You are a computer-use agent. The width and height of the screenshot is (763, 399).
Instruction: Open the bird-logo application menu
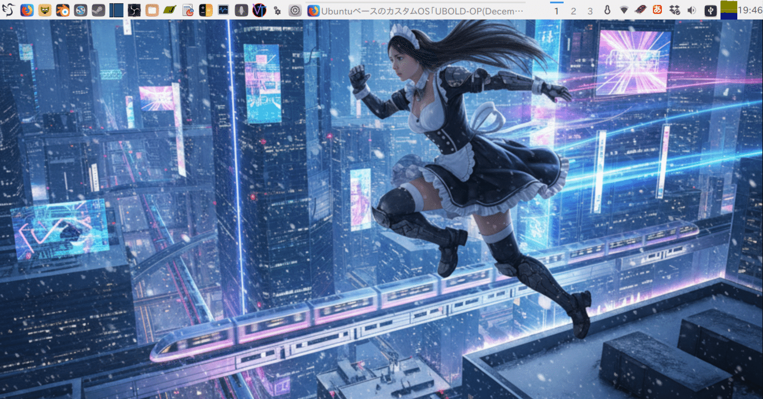point(8,10)
